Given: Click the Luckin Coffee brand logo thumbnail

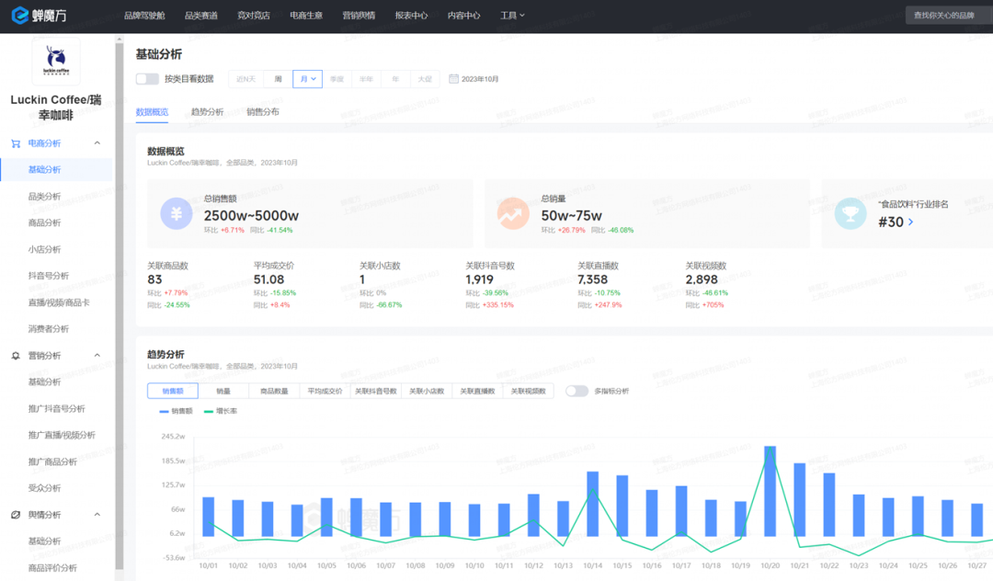Looking at the screenshot, I should 55,63.
